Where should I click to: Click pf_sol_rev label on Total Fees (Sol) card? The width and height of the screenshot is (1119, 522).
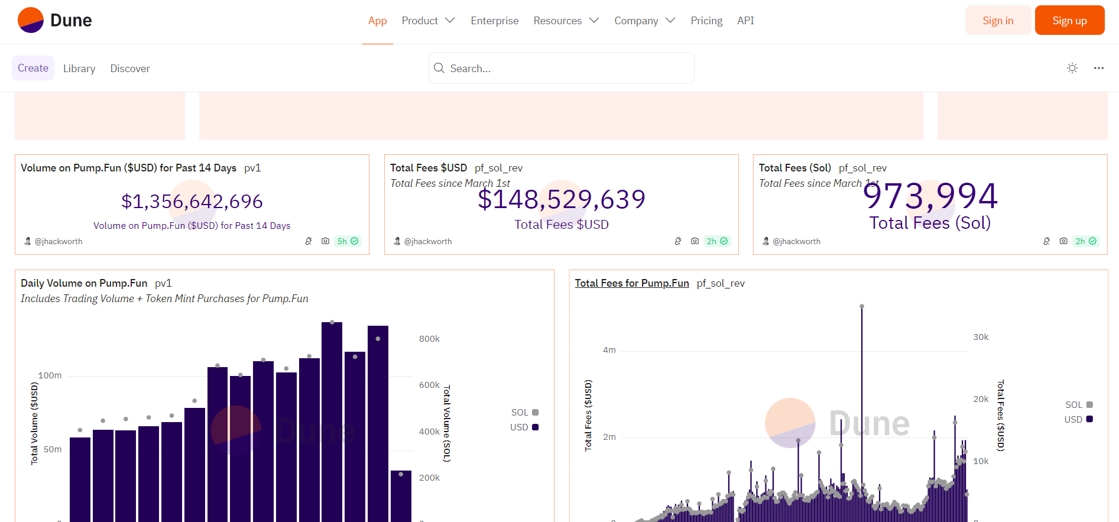pos(863,168)
